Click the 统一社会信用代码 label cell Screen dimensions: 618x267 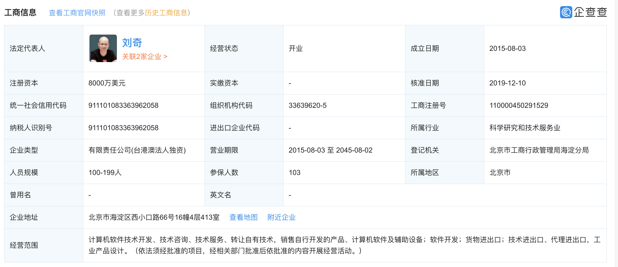pyautogui.click(x=44, y=106)
